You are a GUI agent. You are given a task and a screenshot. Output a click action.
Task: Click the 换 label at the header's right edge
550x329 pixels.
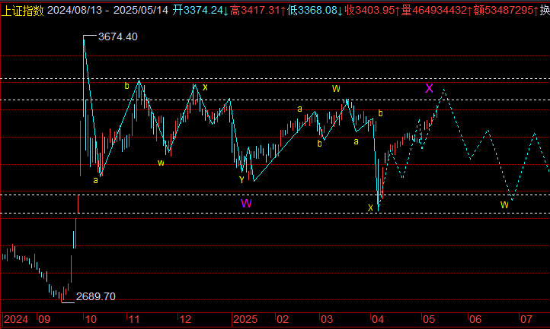(x=544, y=10)
